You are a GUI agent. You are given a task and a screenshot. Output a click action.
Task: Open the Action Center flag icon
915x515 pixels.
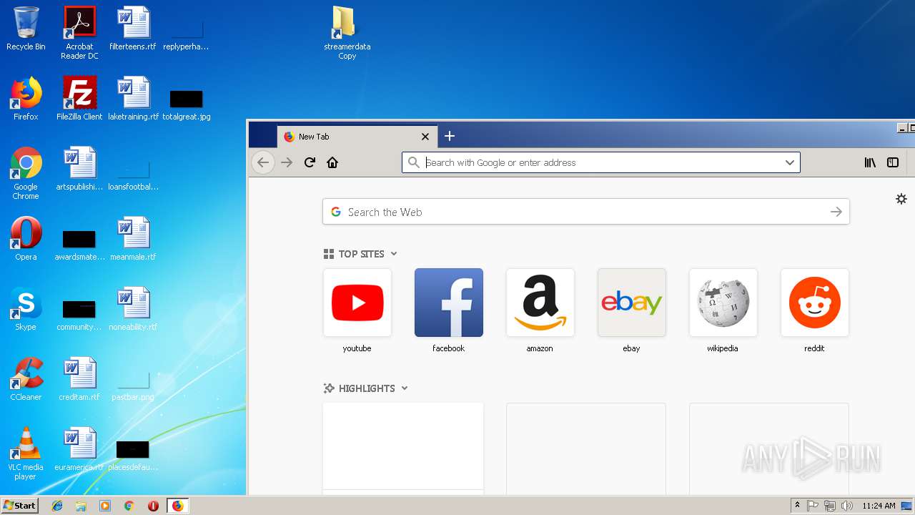coord(813,506)
